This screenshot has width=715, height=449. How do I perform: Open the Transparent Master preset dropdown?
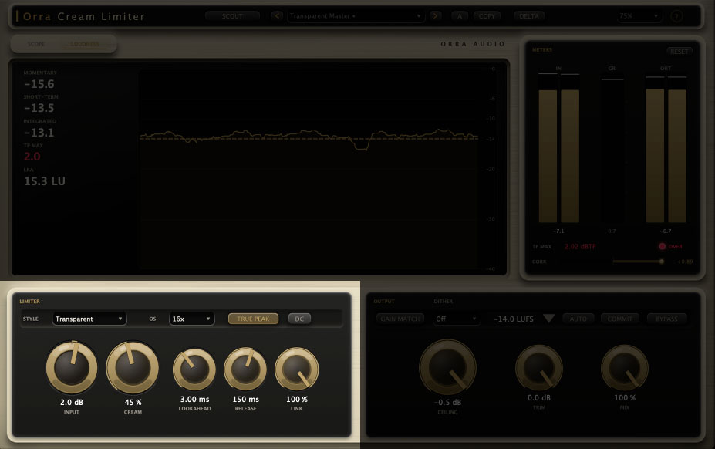(356, 16)
